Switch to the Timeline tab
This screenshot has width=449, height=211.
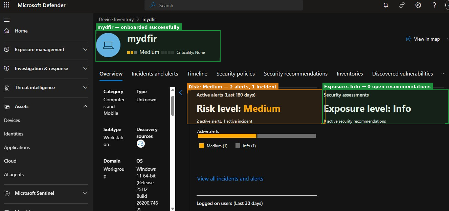[x=197, y=73]
